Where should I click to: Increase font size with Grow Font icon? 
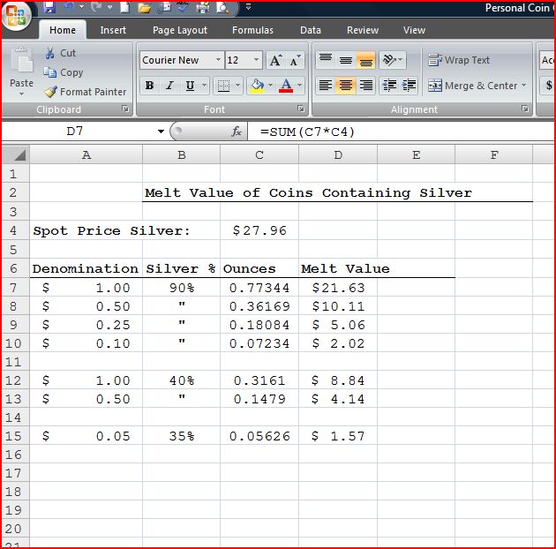click(276, 60)
